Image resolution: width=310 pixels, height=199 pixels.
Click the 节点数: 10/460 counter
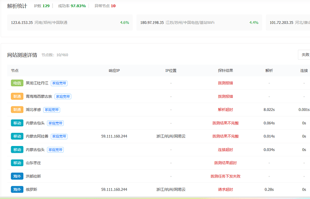[55, 55]
